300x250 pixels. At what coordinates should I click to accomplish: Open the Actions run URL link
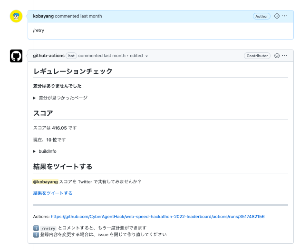[x=158, y=217]
